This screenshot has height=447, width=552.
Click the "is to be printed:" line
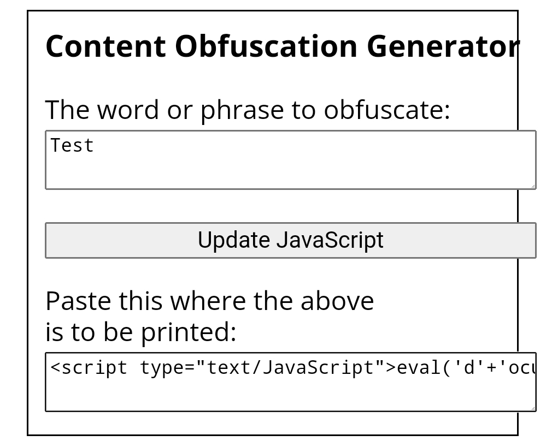pos(141,332)
